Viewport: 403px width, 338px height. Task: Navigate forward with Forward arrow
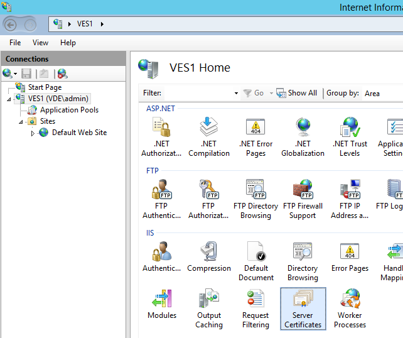tap(30, 25)
